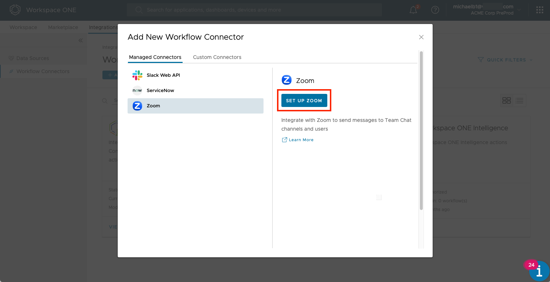Click the Workspace ONE logo icon
This screenshot has width=550, height=282.
[x=15, y=10]
